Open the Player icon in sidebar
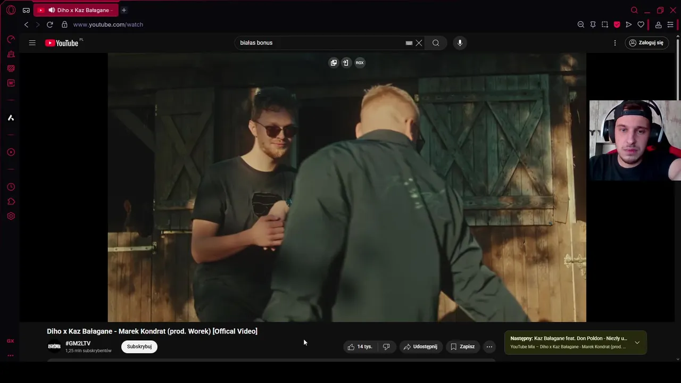 point(11,152)
